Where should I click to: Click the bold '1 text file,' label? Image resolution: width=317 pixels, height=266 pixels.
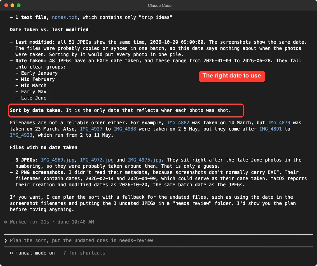coord(32,17)
